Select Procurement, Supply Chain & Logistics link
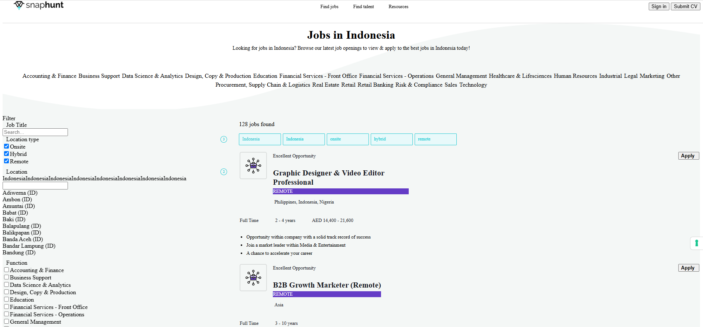This screenshot has height=327, width=703. [x=263, y=85]
